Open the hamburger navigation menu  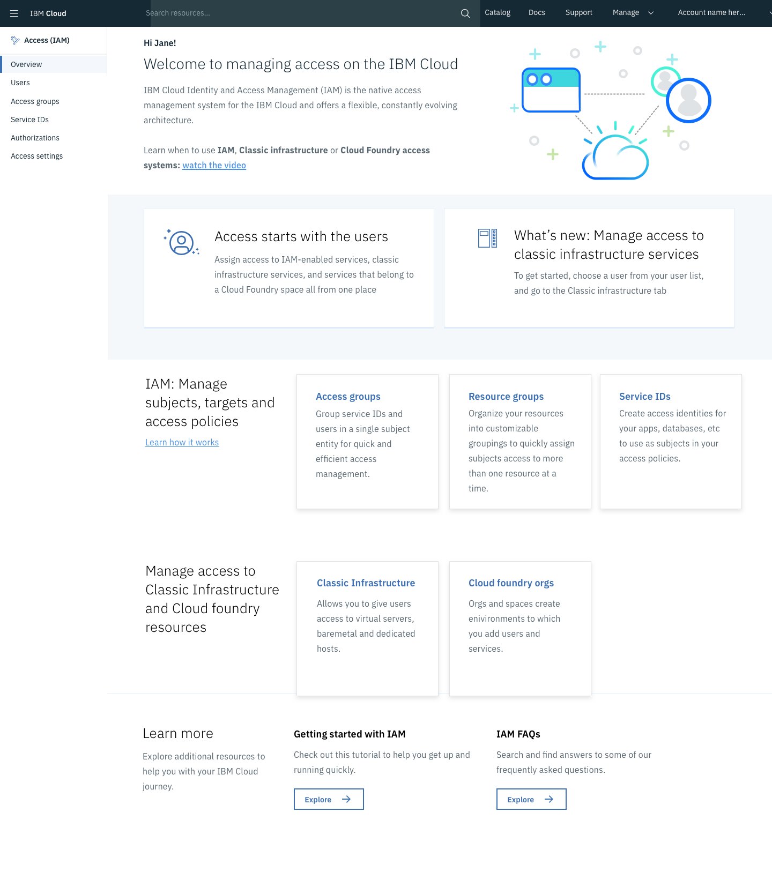click(14, 13)
